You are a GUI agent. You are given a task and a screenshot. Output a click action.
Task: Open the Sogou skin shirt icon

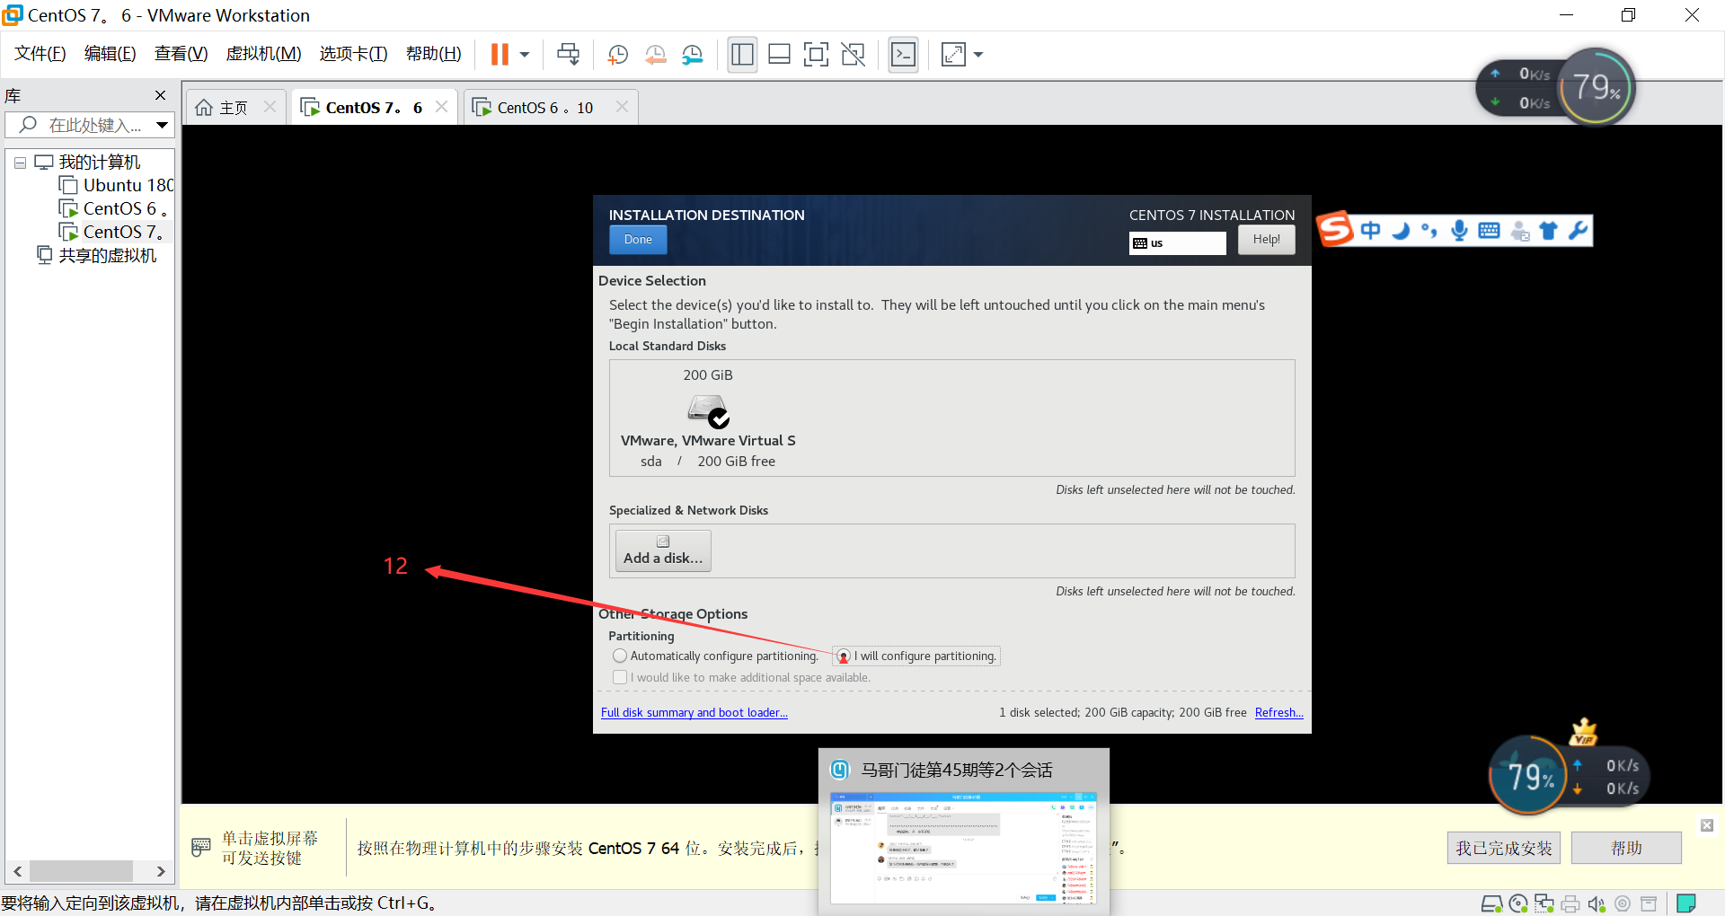1548,231
